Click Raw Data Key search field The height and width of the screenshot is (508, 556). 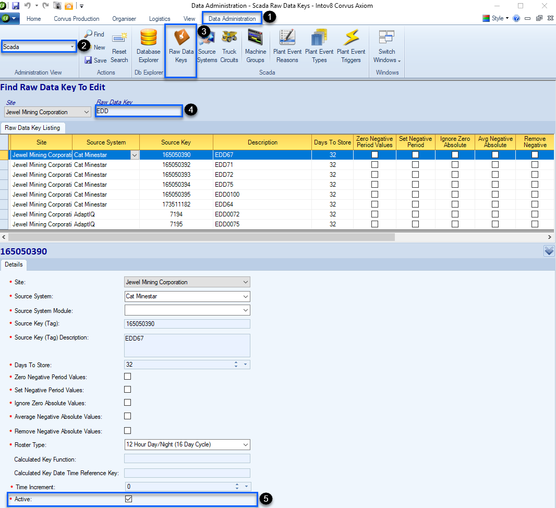139,111
